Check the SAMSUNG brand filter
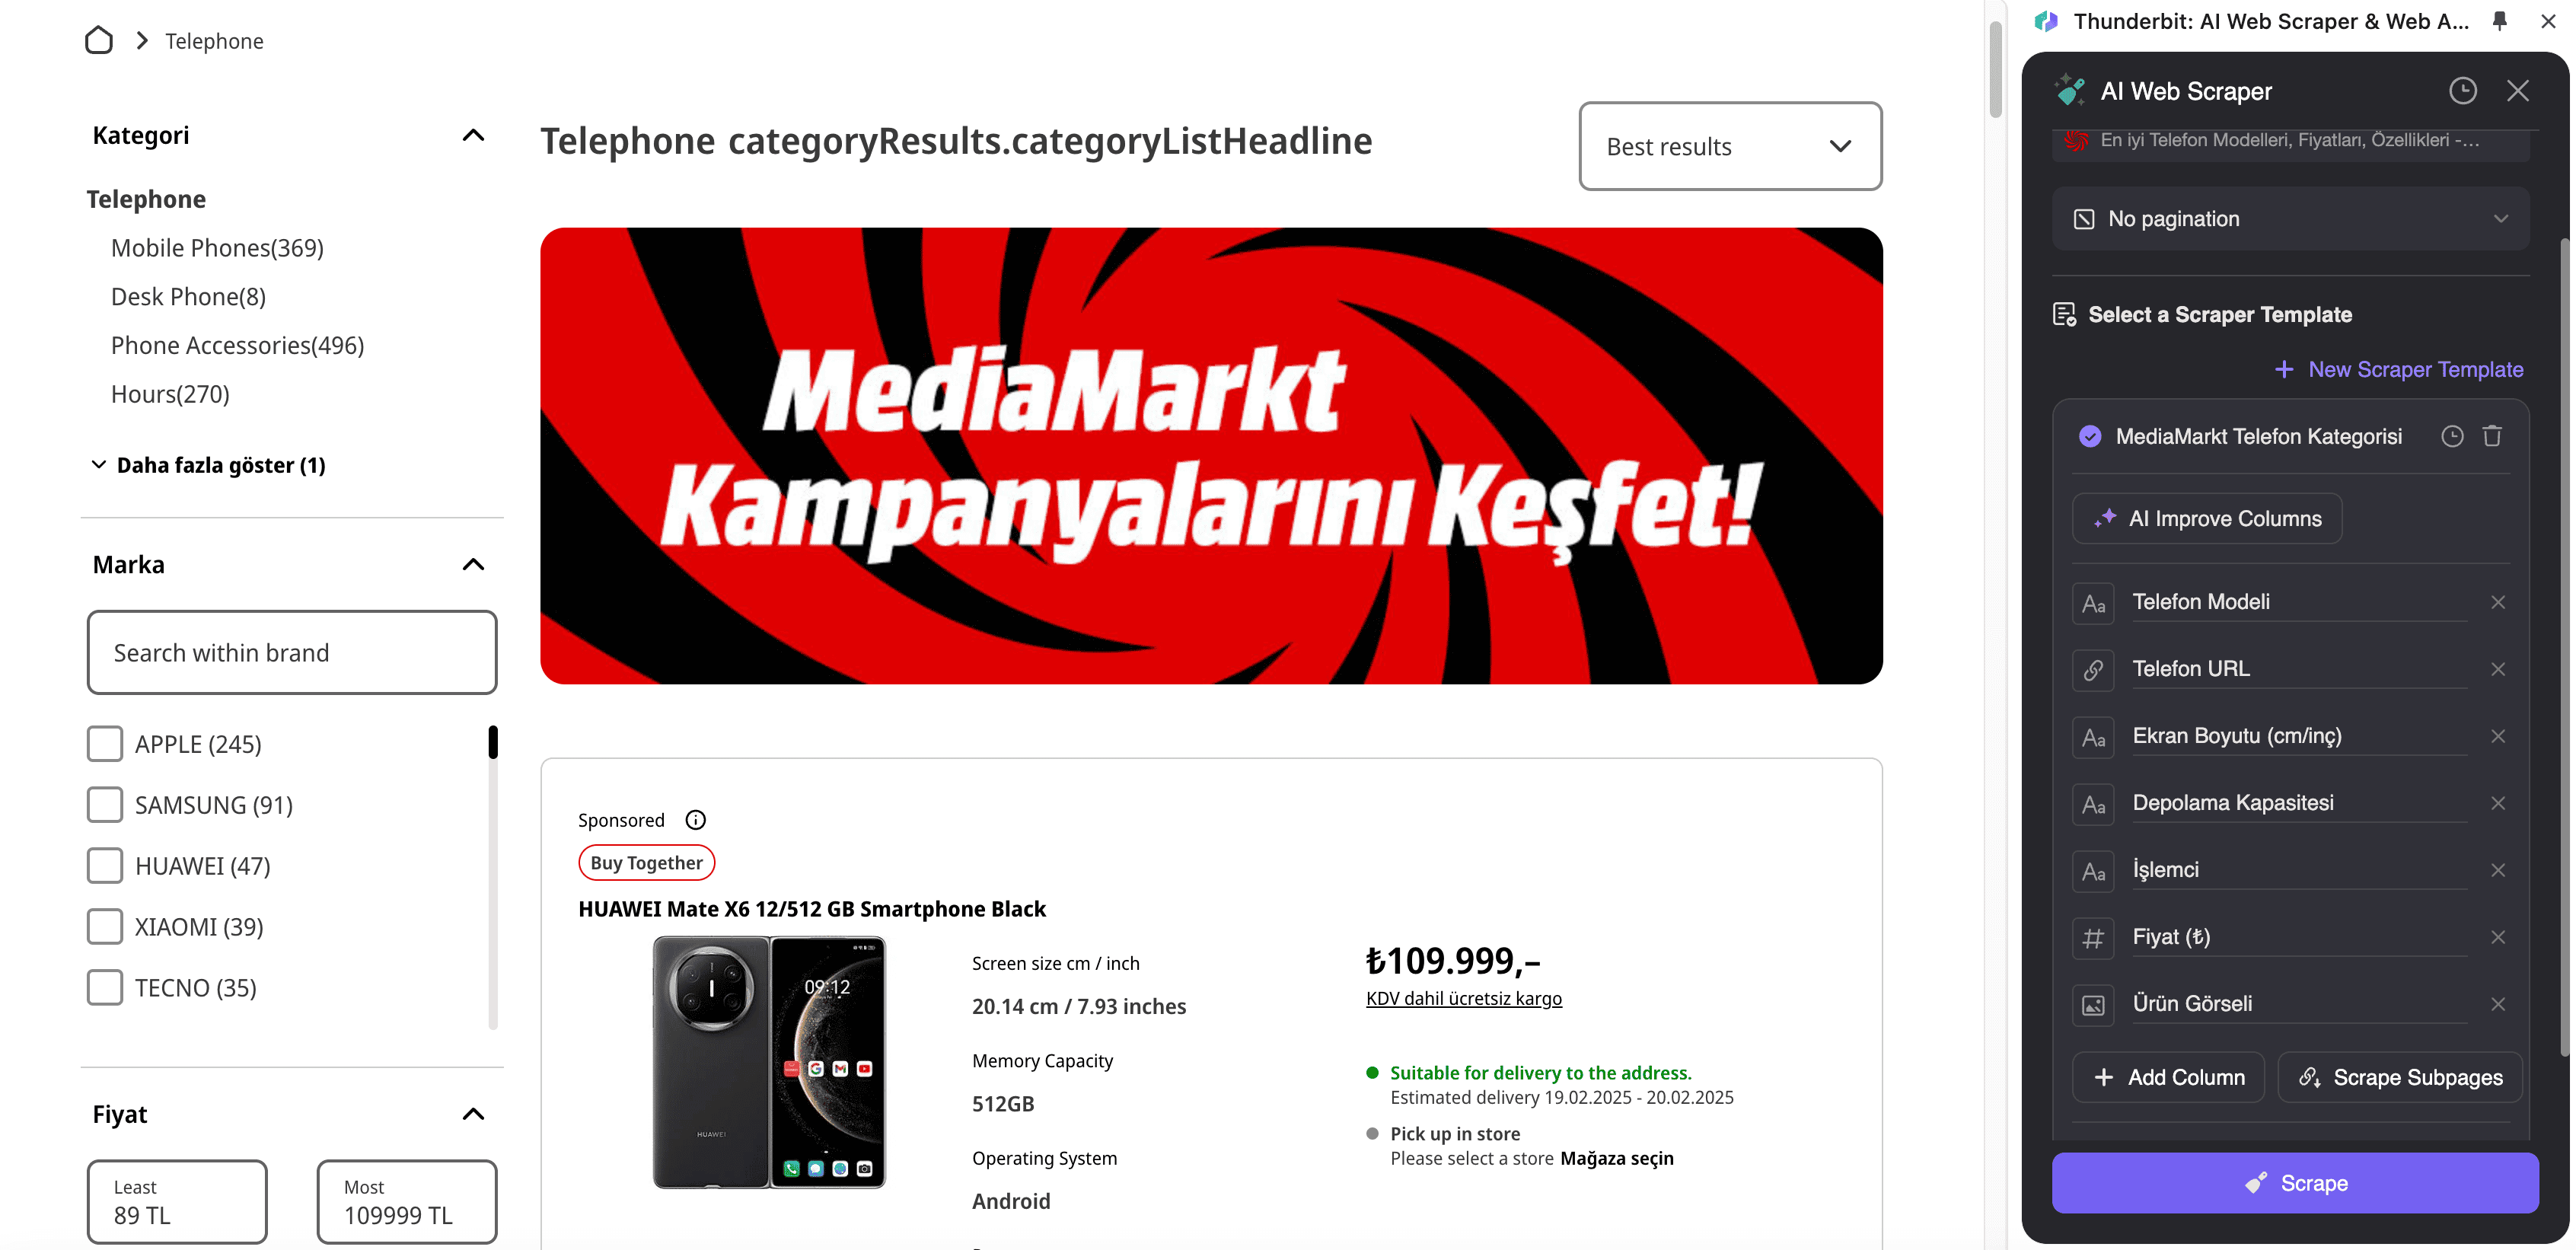The height and width of the screenshot is (1250, 2576). click(x=104, y=805)
